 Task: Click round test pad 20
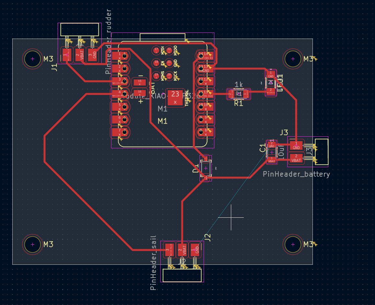pos(169,76)
